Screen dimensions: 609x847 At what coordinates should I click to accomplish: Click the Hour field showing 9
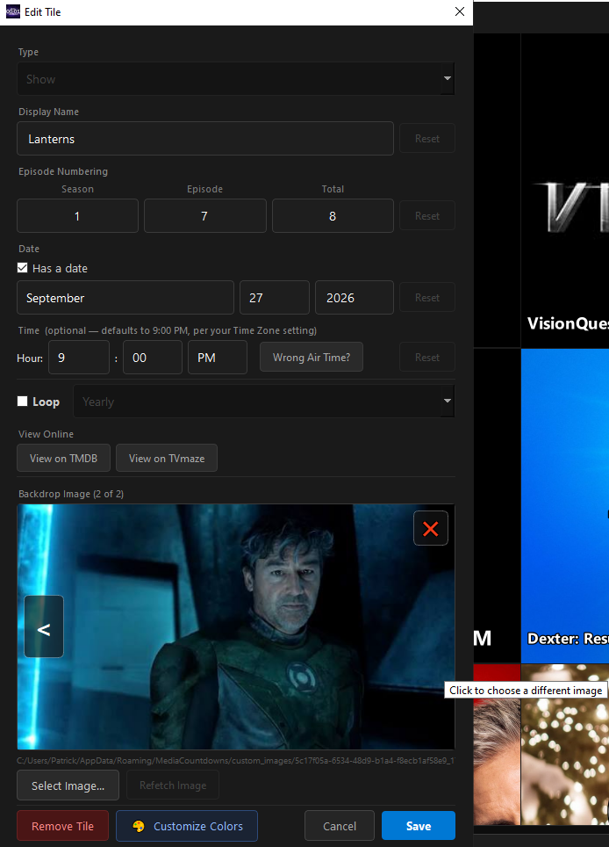tap(79, 358)
